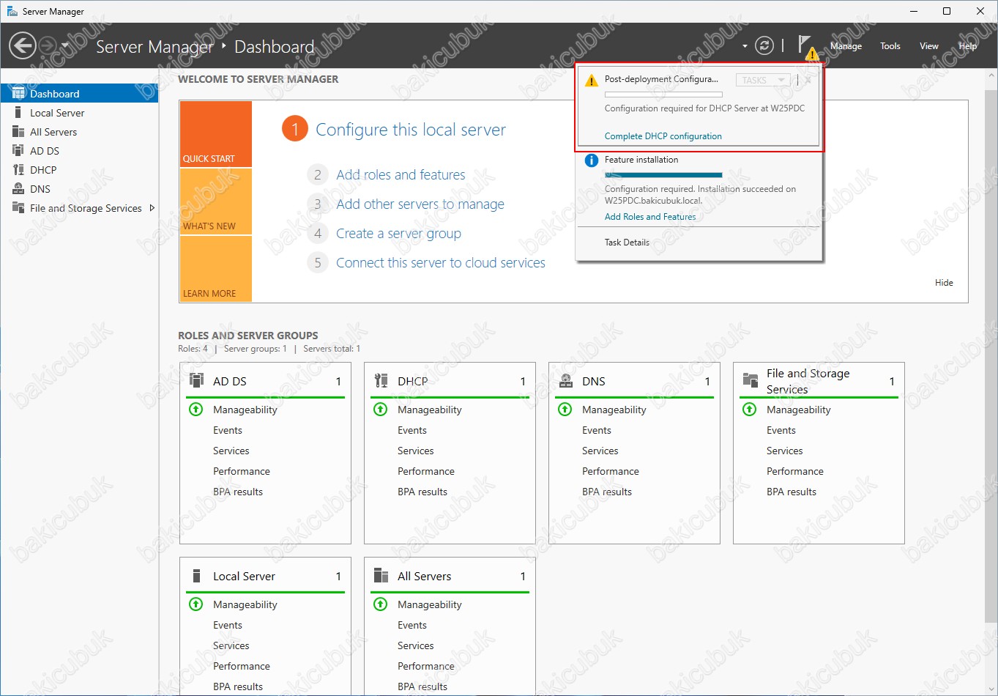Open the WHAT'S NEW tile
998x696 pixels.
tap(215, 201)
